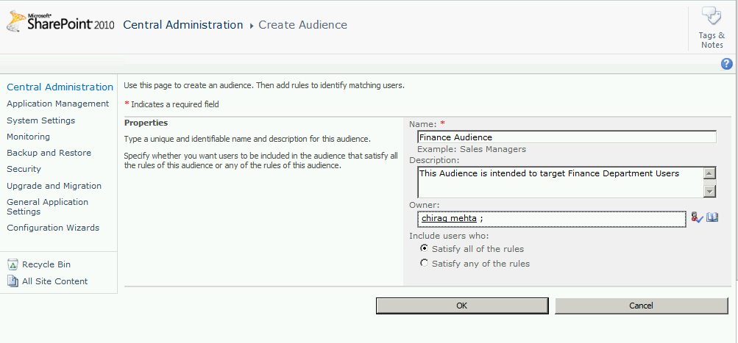This screenshot has height=343, width=738.
Task: Open the Browse address book icon
Action: click(x=712, y=217)
